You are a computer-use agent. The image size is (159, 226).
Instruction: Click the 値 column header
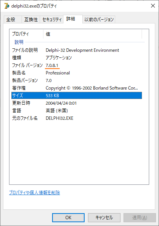tap(48, 34)
